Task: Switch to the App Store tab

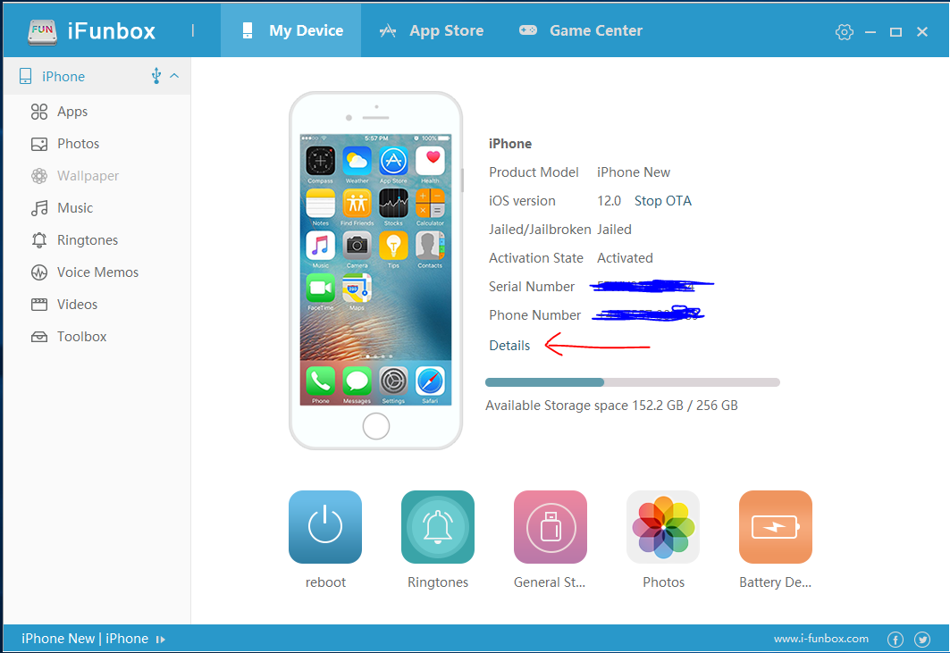Action: (x=432, y=30)
